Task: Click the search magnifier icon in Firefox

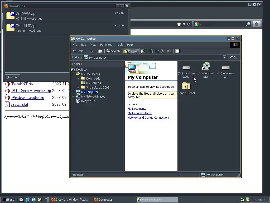Action: coord(248,24)
